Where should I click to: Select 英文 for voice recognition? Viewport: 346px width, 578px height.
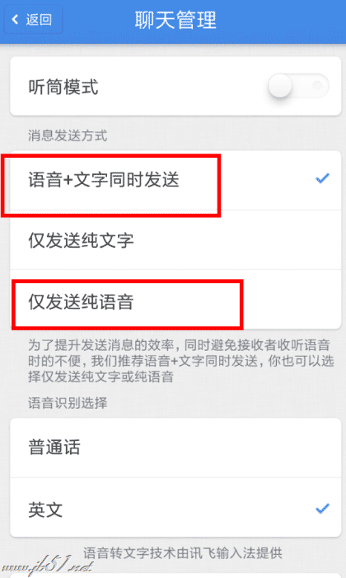(x=175, y=508)
